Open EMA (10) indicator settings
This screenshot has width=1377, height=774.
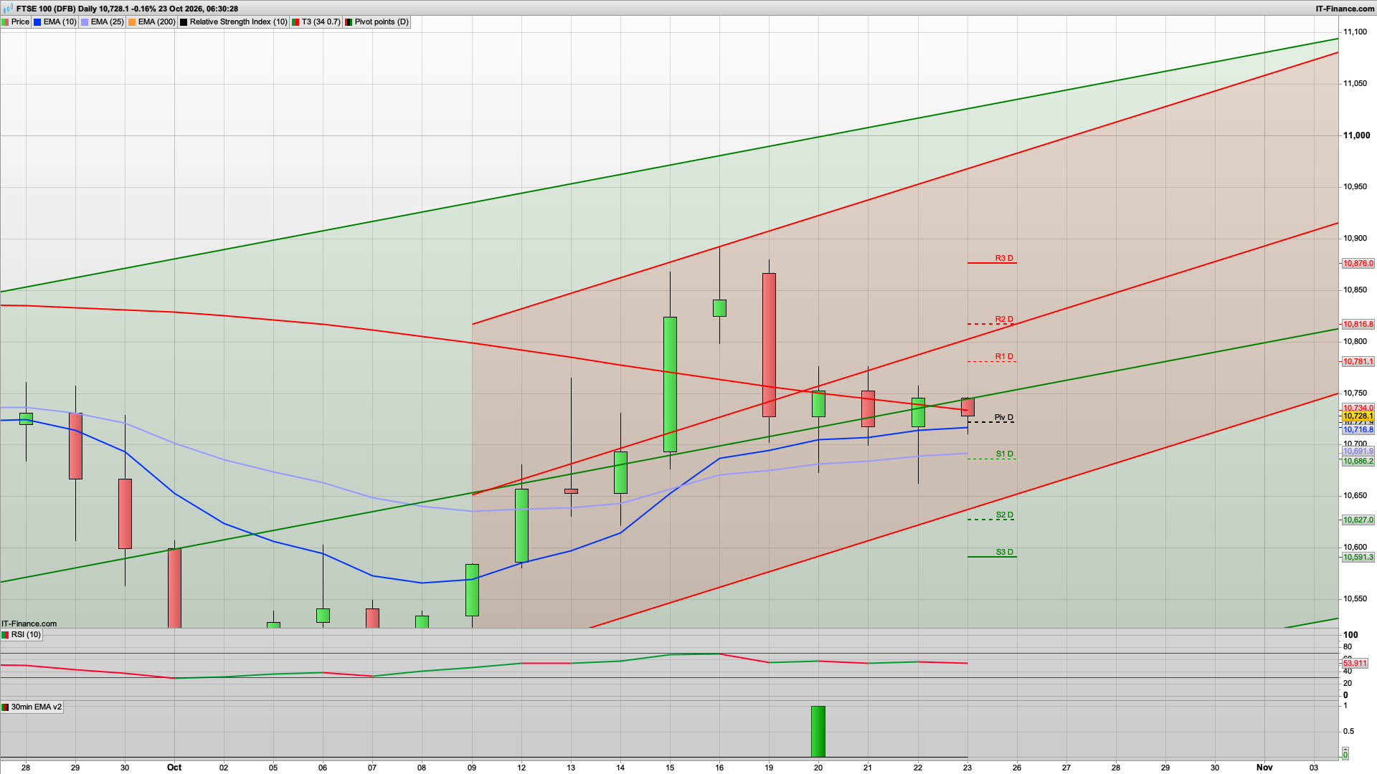(55, 22)
